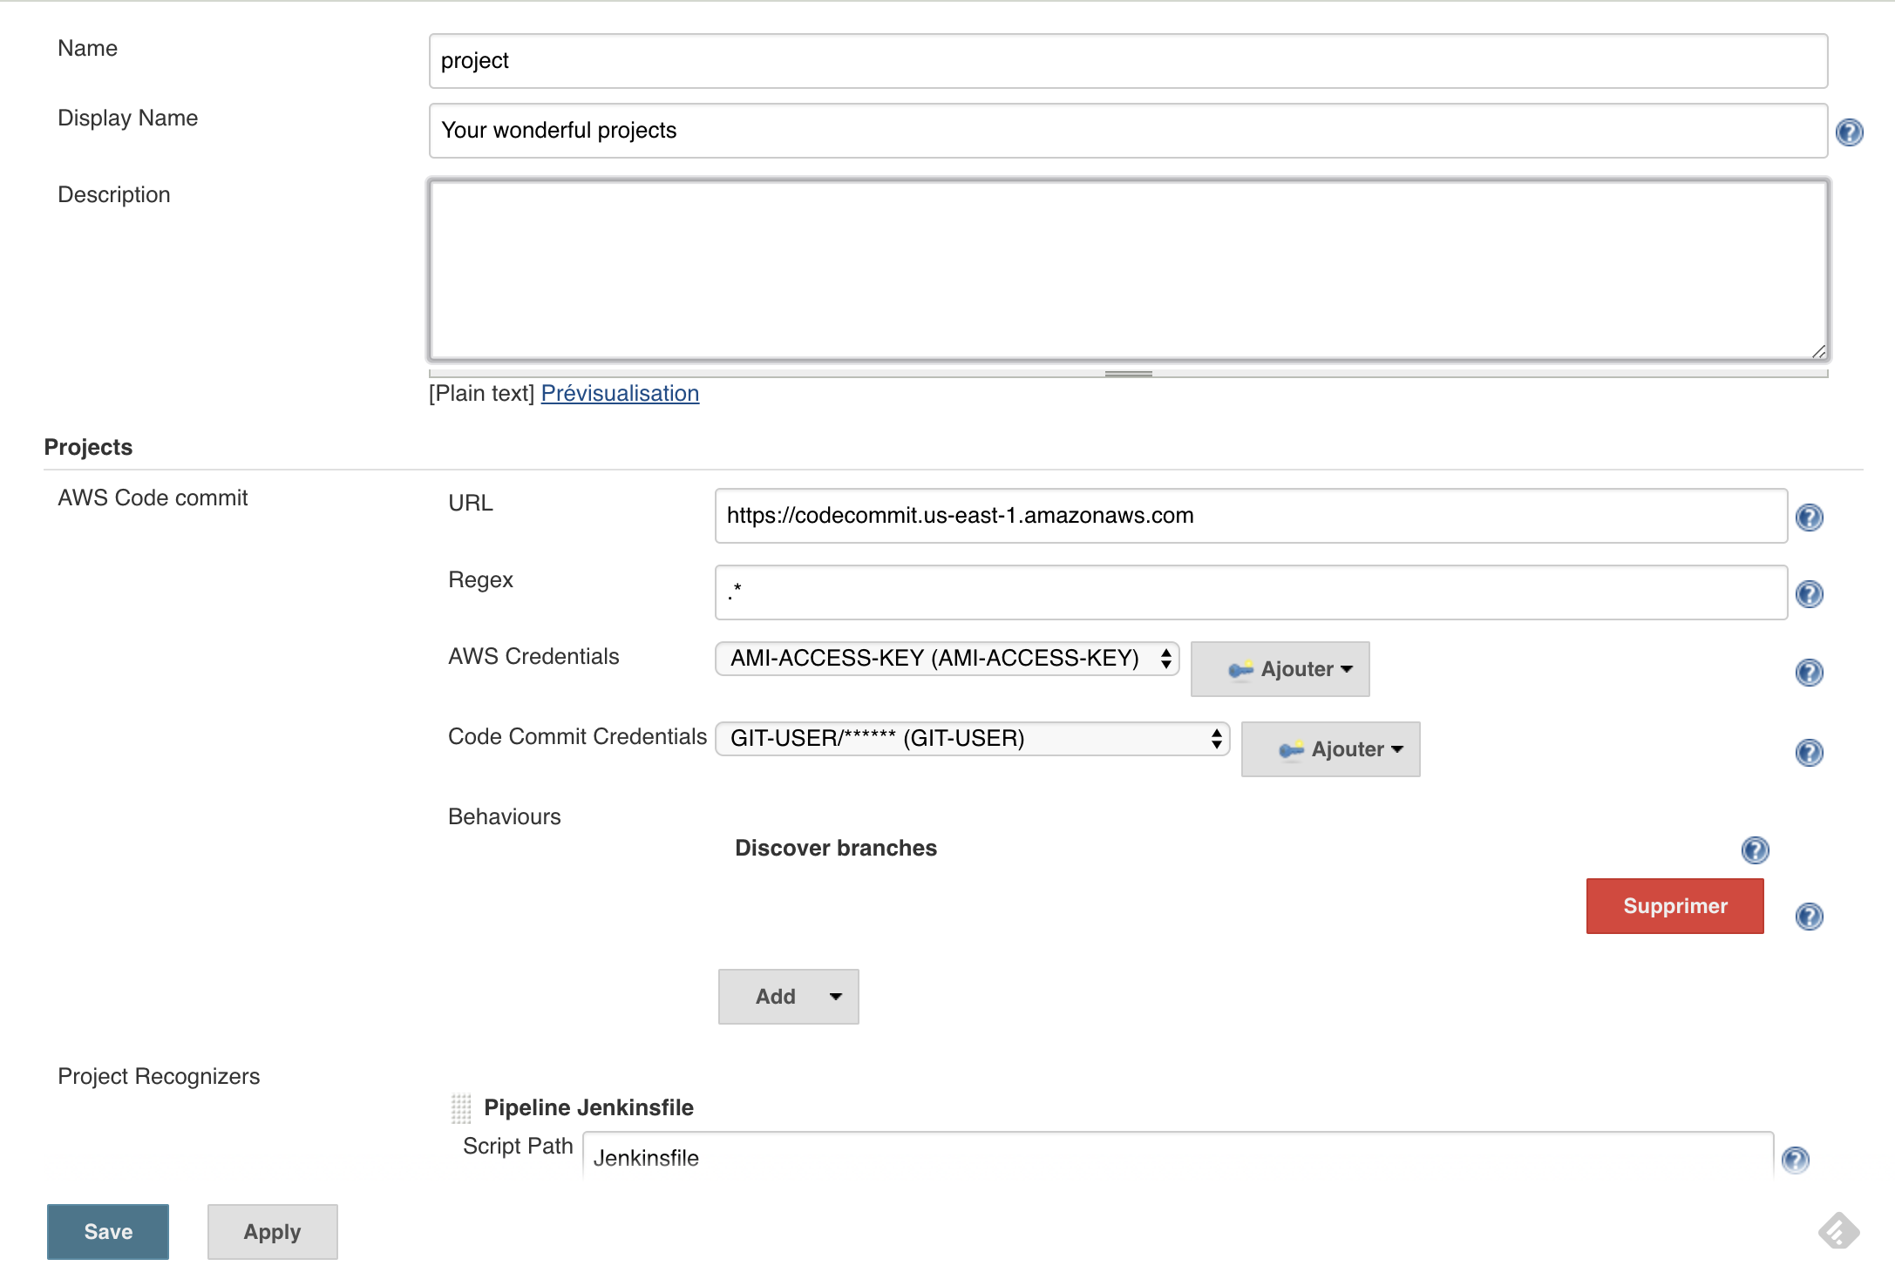Click the help icon next to Discover branches
This screenshot has width=1895, height=1286.
pyautogui.click(x=1759, y=849)
